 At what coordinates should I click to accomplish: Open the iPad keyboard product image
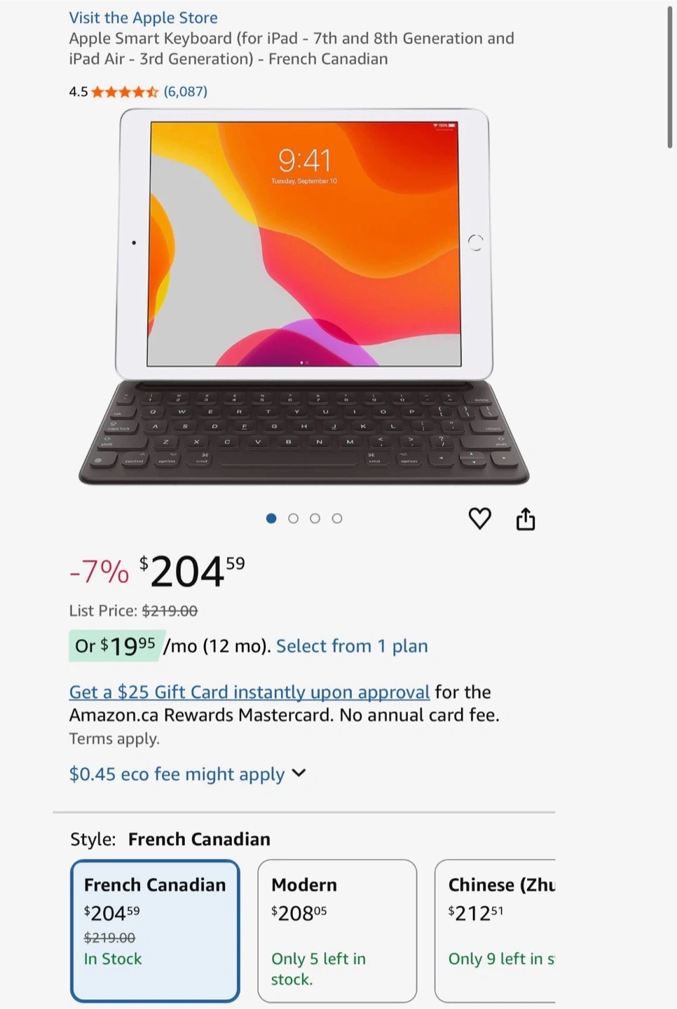pyautogui.click(x=303, y=296)
